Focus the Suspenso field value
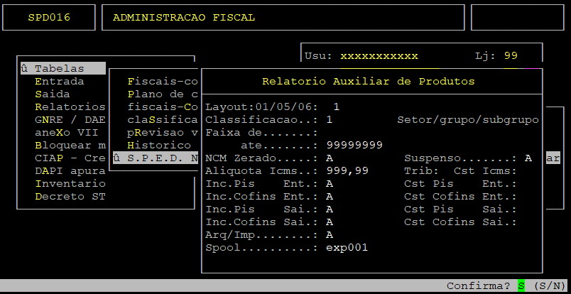The width and height of the screenshot is (571, 294). click(528, 158)
